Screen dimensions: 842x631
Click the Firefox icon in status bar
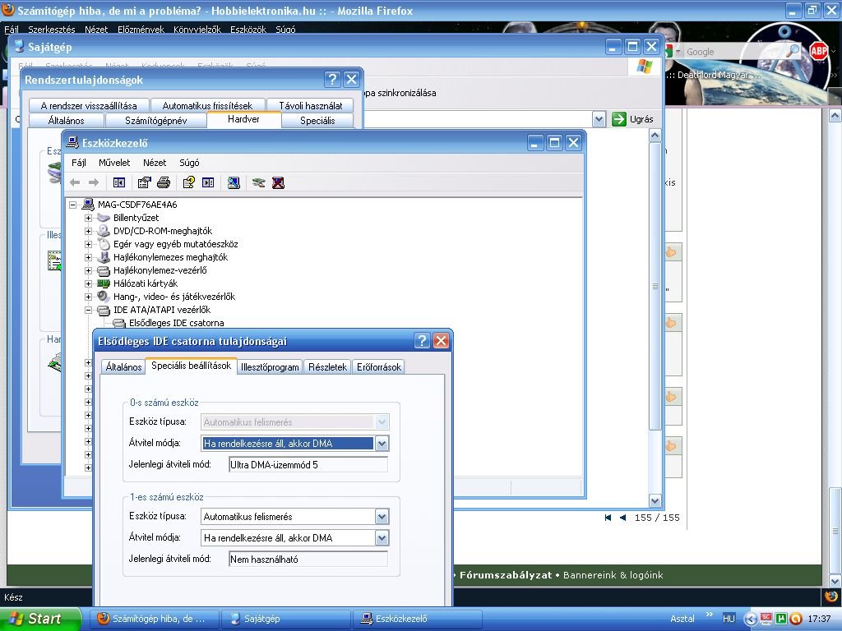click(x=831, y=596)
